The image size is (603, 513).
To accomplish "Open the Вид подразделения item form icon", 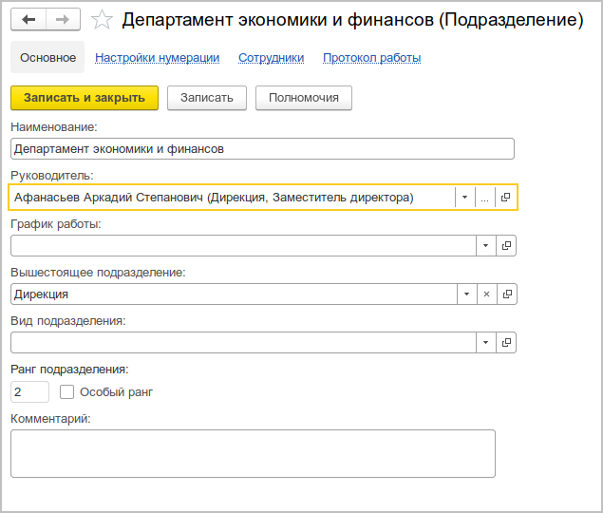I will pyautogui.click(x=506, y=342).
